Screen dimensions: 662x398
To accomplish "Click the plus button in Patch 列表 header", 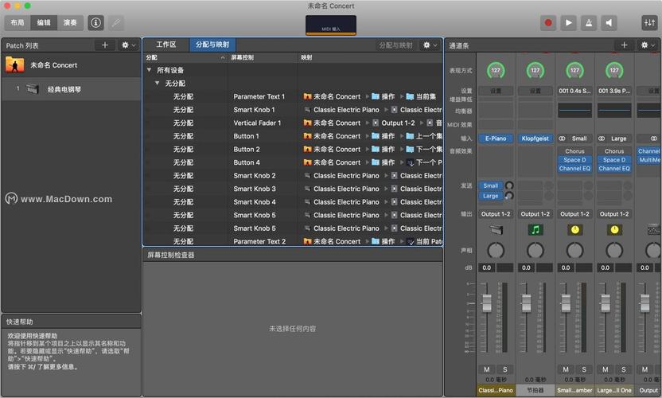I will point(104,45).
